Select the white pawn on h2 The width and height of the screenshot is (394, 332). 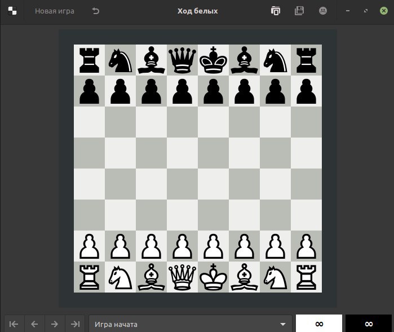point(306,246)
